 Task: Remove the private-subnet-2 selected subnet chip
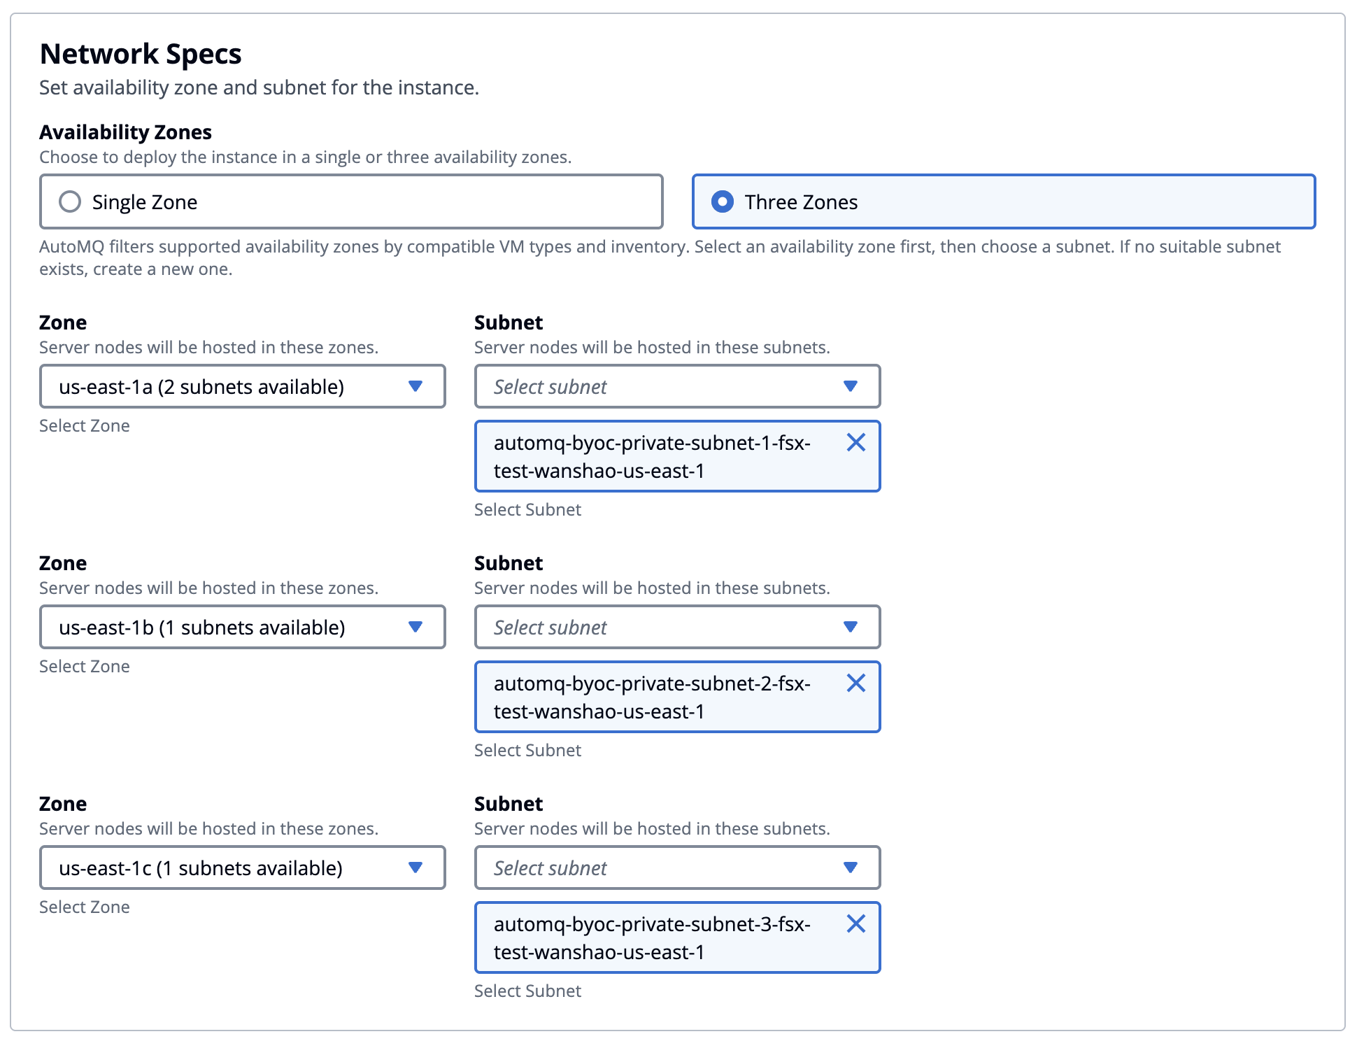tap(855, 683)
